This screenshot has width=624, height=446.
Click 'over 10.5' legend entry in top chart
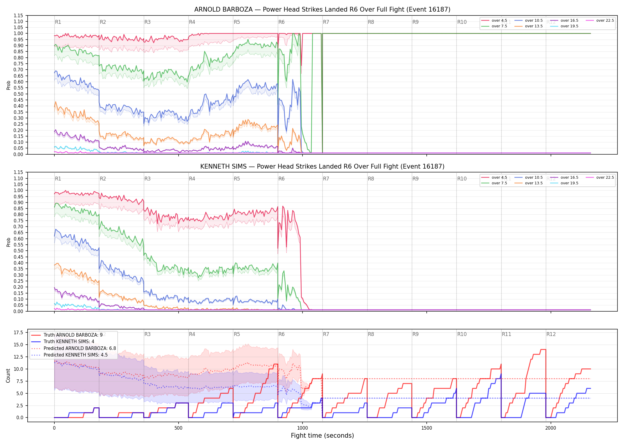point(529,21)
